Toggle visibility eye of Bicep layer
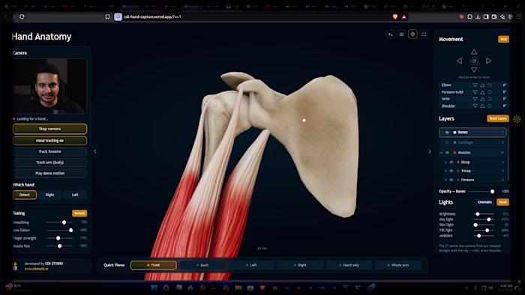 [451, 162]
